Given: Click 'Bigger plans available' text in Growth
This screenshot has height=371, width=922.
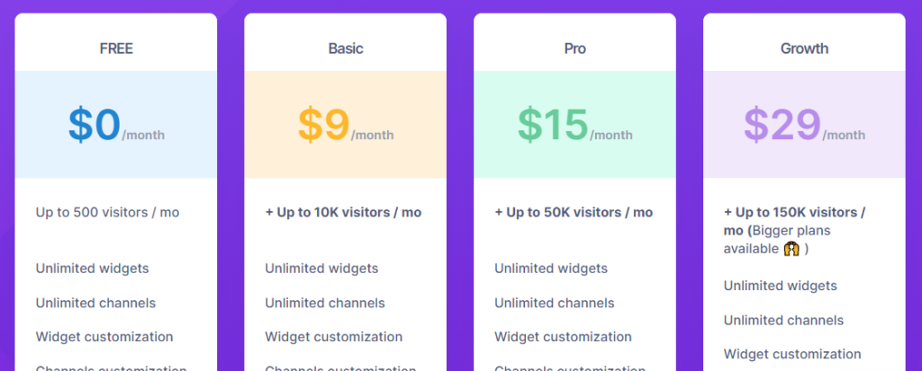Looking at the screenshot, I should click(777, 240).
